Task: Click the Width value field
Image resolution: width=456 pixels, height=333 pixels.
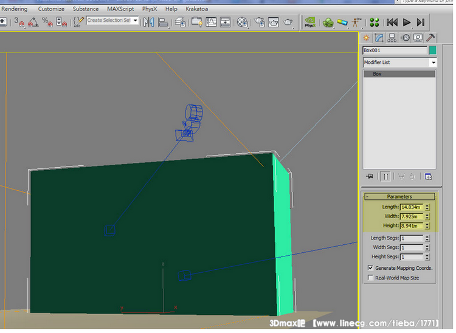Action: pos(412,217)
